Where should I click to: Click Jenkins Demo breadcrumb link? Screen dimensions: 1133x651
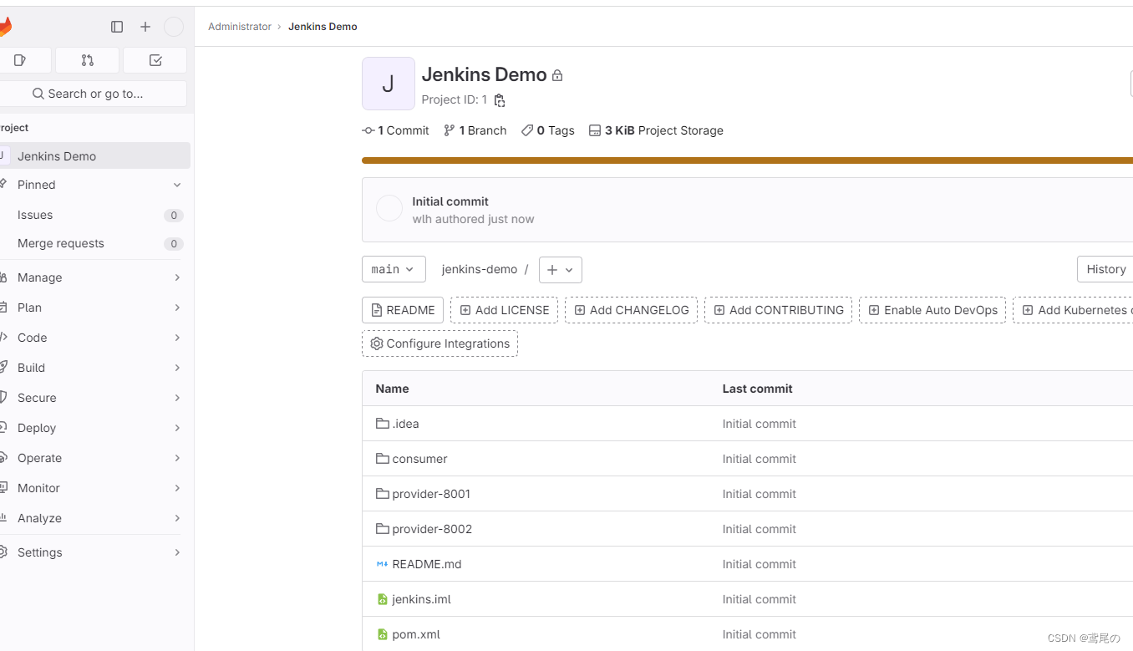point(323,27)
